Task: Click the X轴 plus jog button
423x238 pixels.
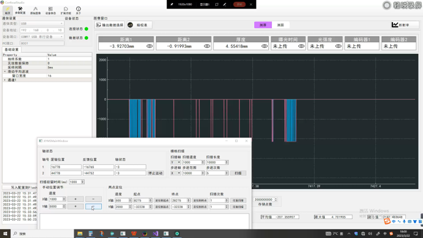Action: (x=76, y=199)
